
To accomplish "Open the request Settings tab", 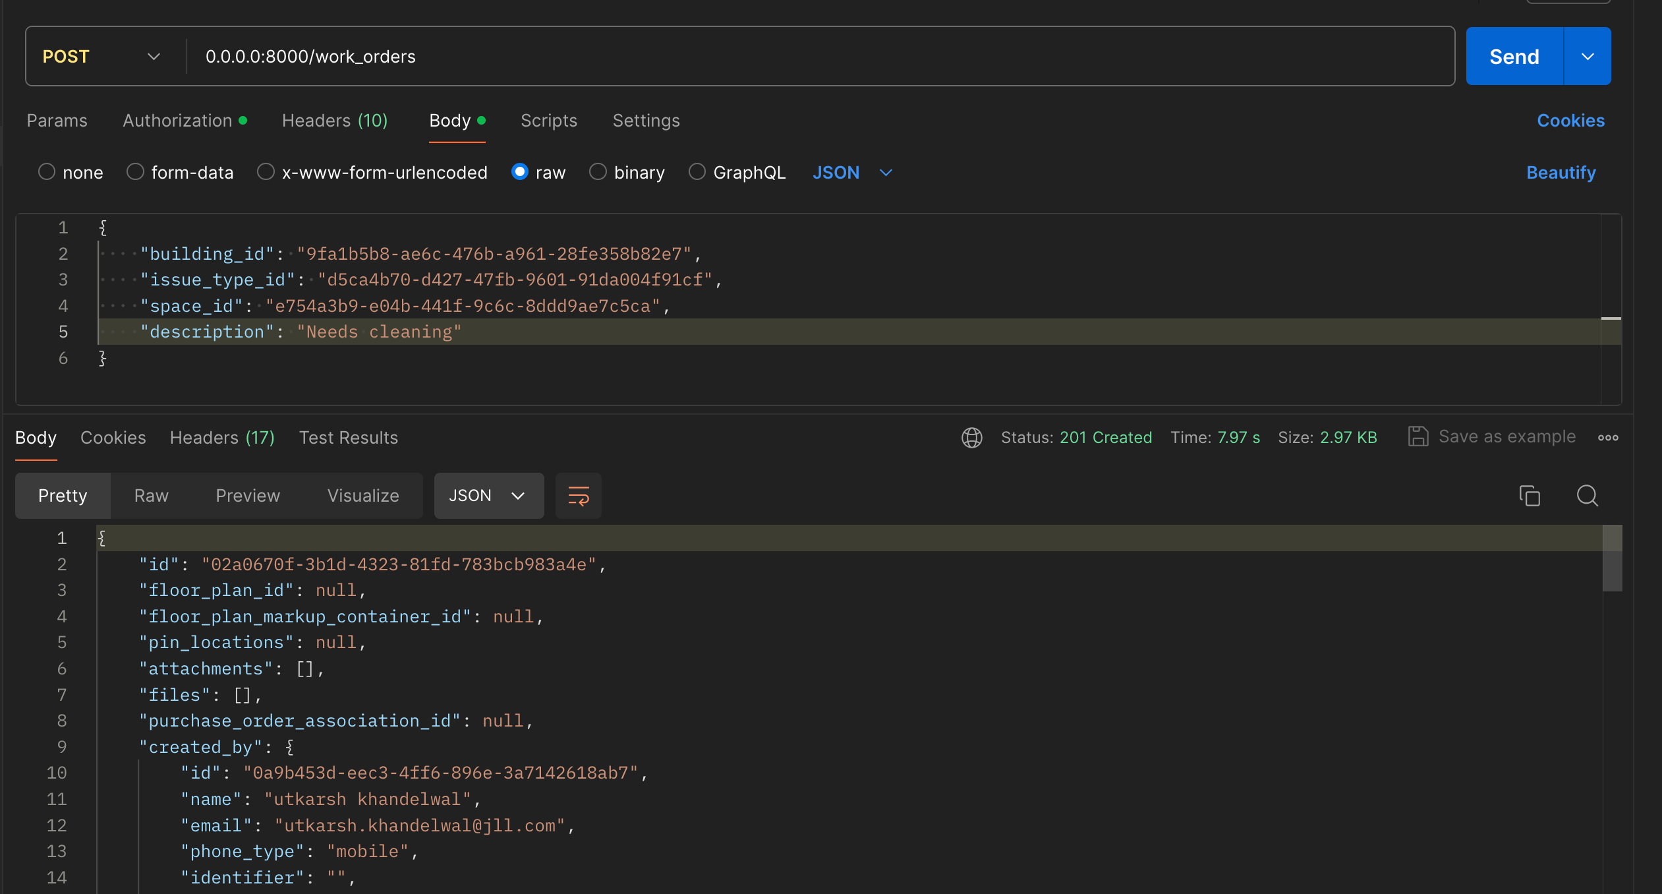I will pyautogui.click(x=646, y=121).
